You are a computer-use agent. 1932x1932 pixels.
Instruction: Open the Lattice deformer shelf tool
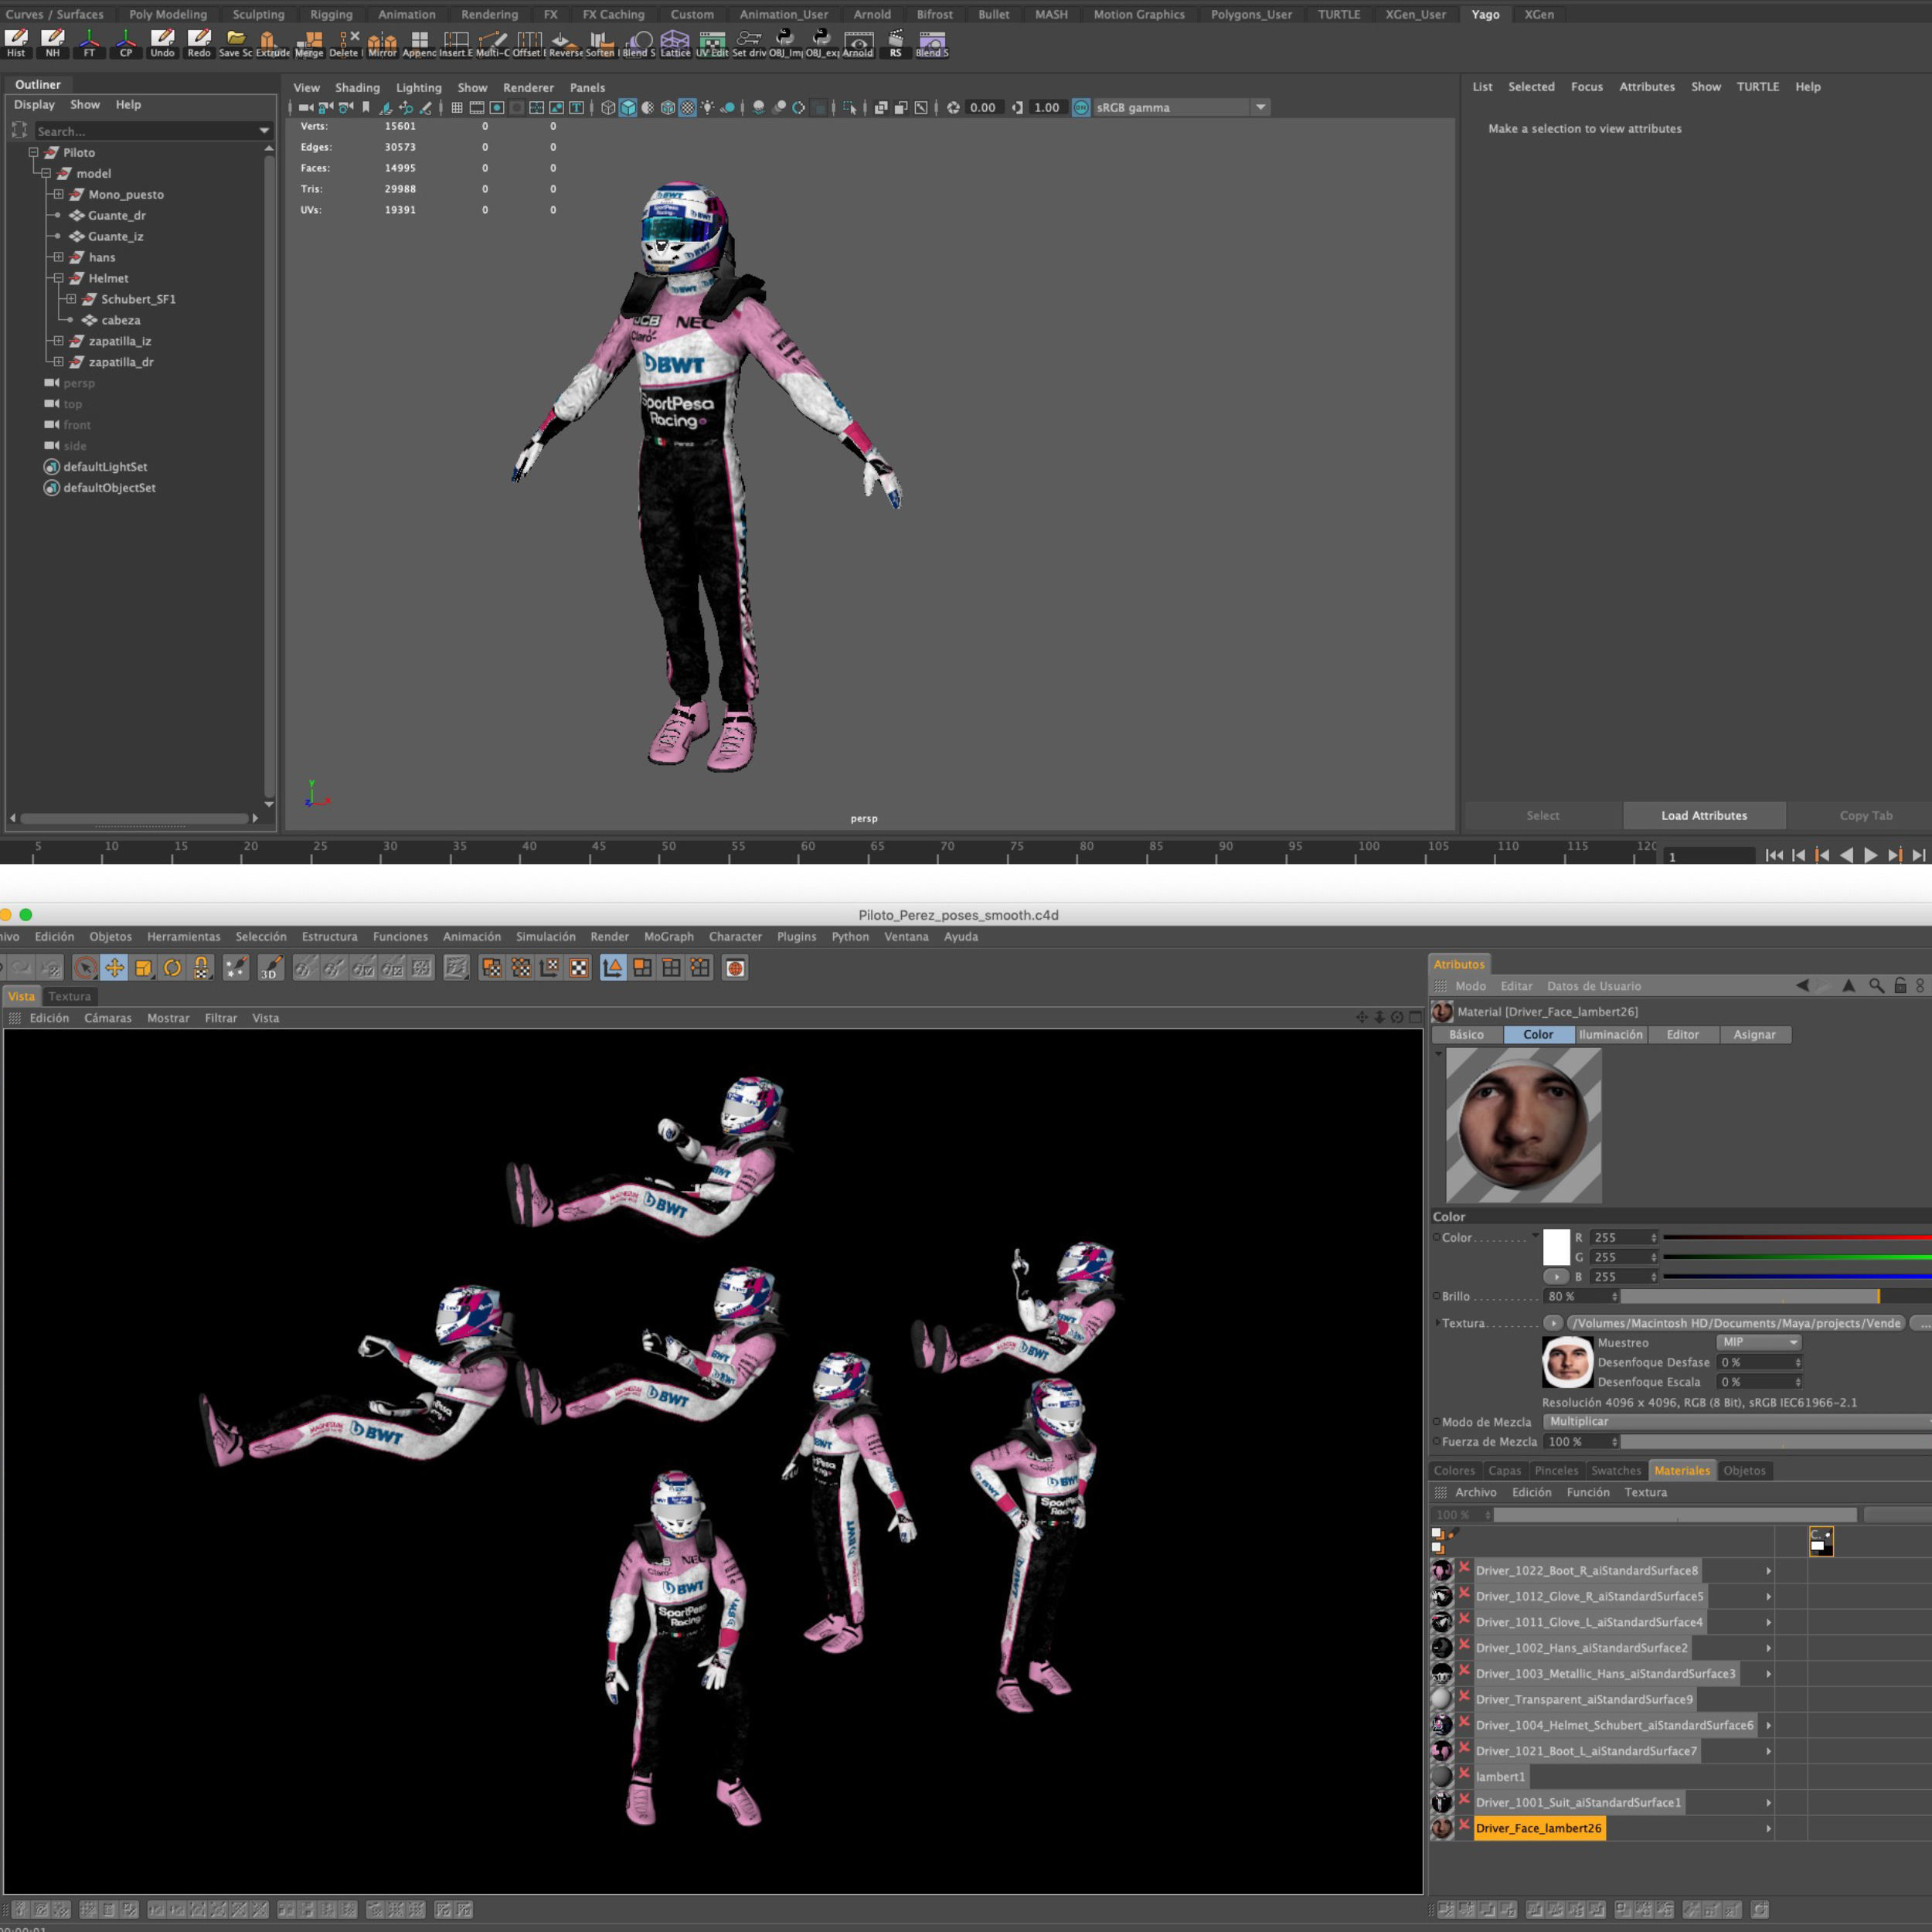[675, 43]
